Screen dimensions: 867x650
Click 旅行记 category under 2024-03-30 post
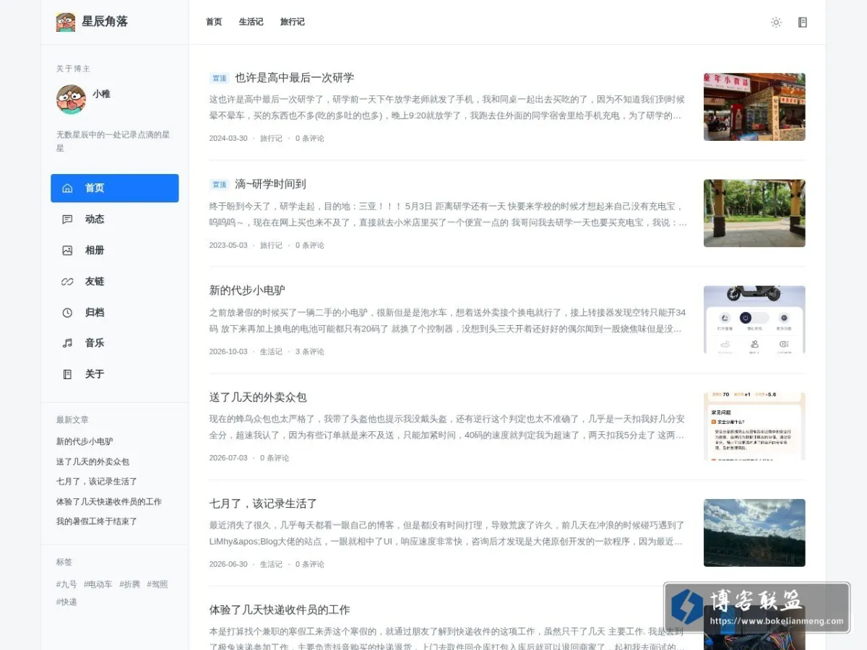271,139
